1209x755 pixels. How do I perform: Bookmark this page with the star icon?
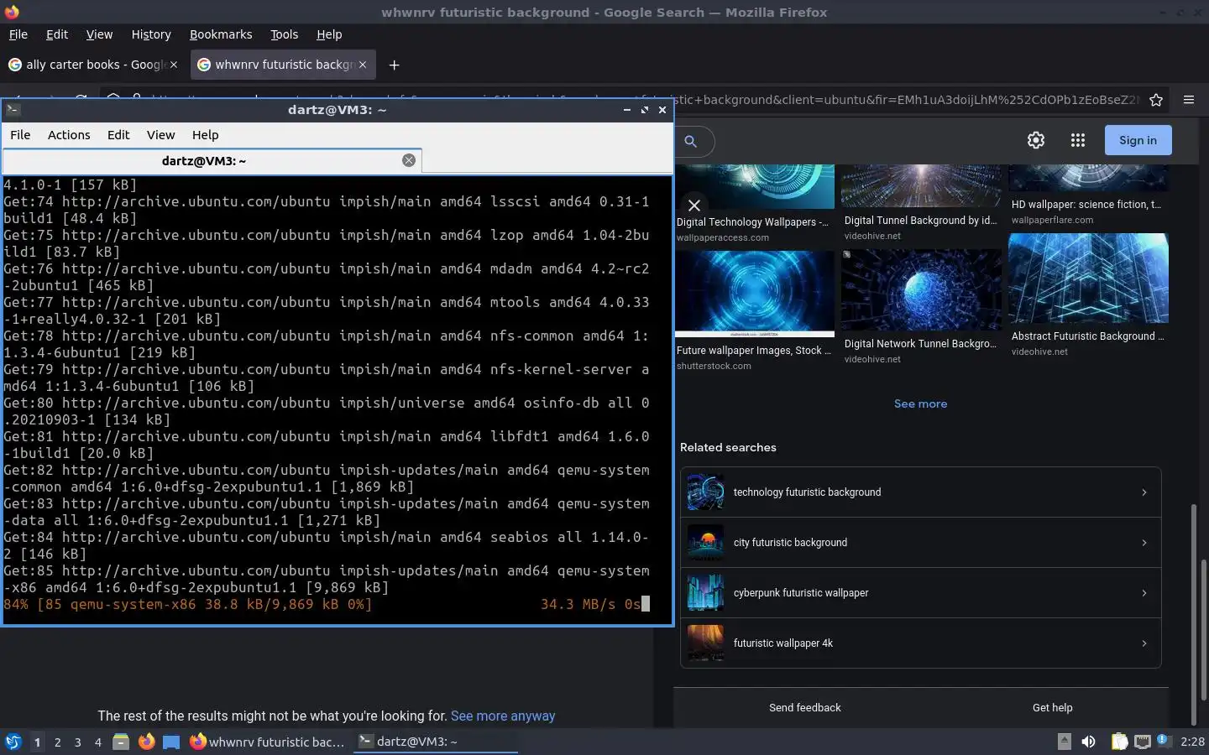coord(1156,100)
